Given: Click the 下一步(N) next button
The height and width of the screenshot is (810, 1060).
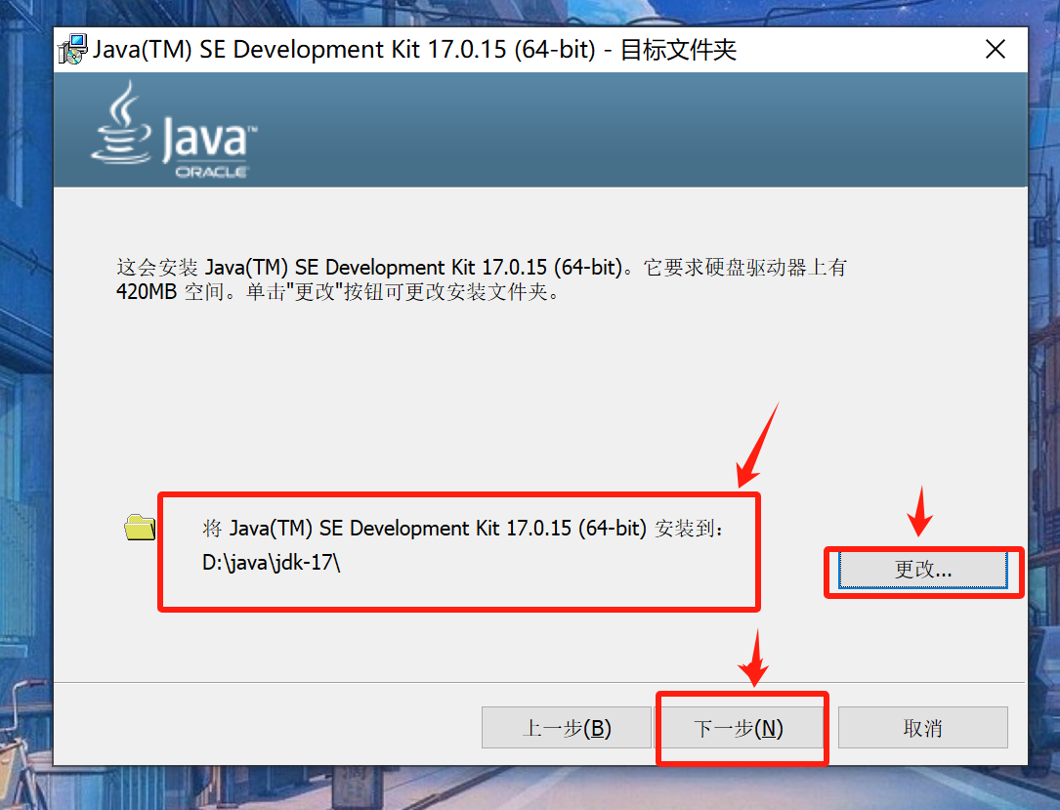Looking at the screenshot, I should (739, 728).
